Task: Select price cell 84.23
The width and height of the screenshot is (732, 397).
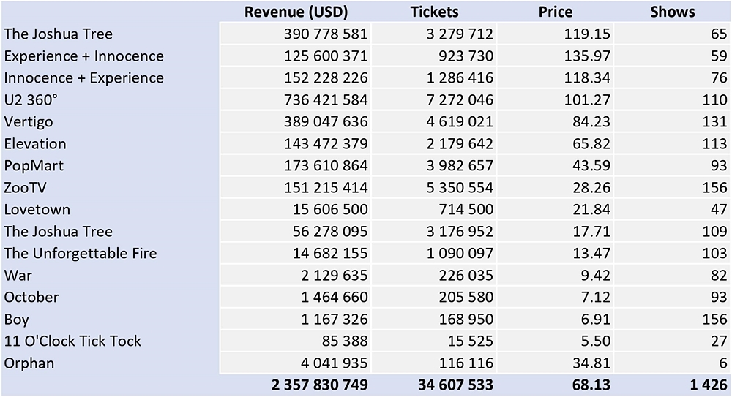Action: point(555,122)
